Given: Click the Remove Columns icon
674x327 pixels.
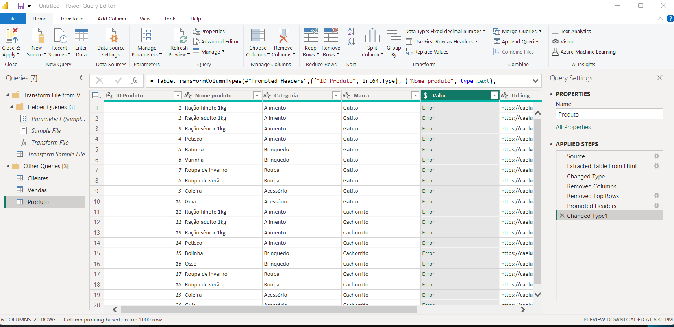Looking at the screenshot, I should [x=283, y=35].
